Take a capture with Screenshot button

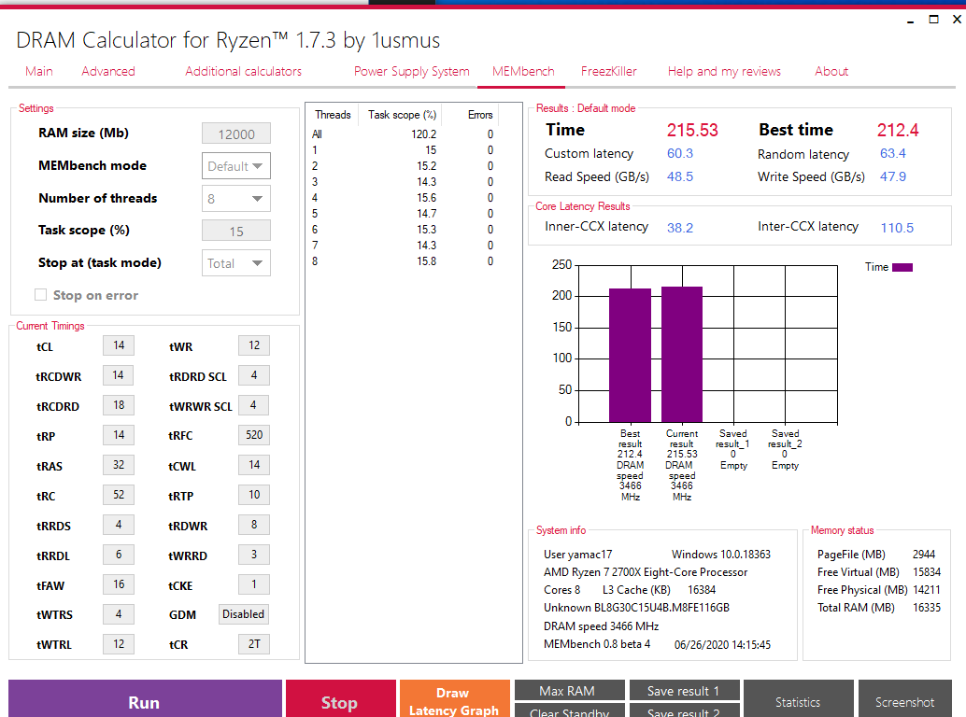[904, 701]
